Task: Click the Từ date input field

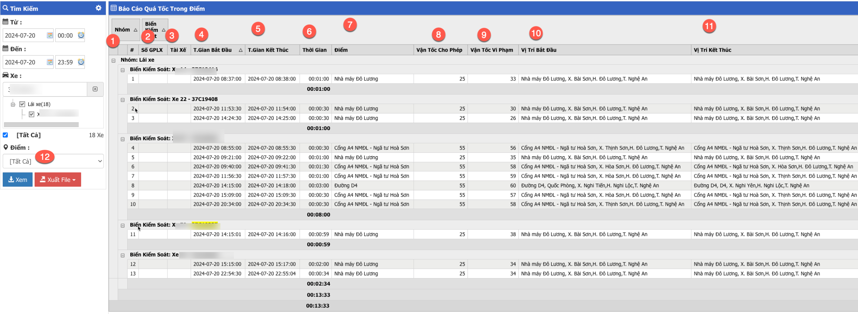Action: [23, 35]
